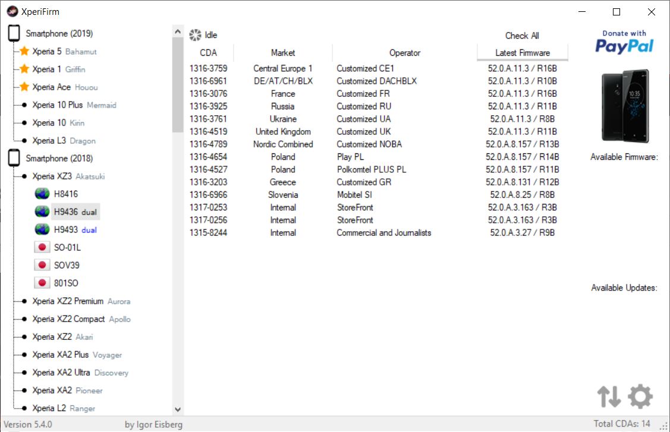The height and width of the screenshot is (432, 670).
Task: Click the up-down arrows sync icon
Action: 609,396
